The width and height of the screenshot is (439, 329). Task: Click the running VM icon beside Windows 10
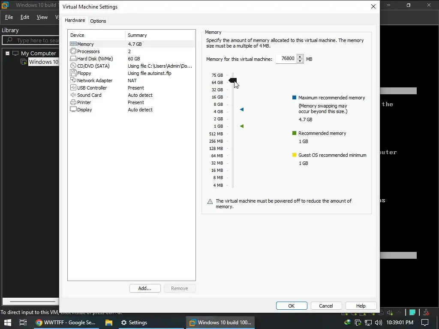pos(24,62)
